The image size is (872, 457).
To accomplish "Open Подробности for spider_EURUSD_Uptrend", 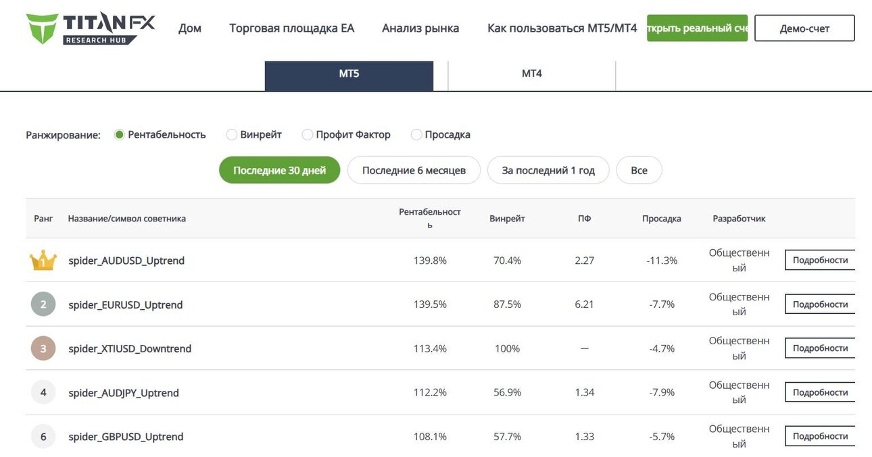I will tap(820, 304).
